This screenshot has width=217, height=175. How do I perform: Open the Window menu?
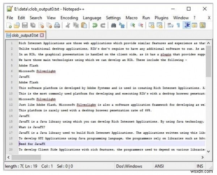coord(181,18)
